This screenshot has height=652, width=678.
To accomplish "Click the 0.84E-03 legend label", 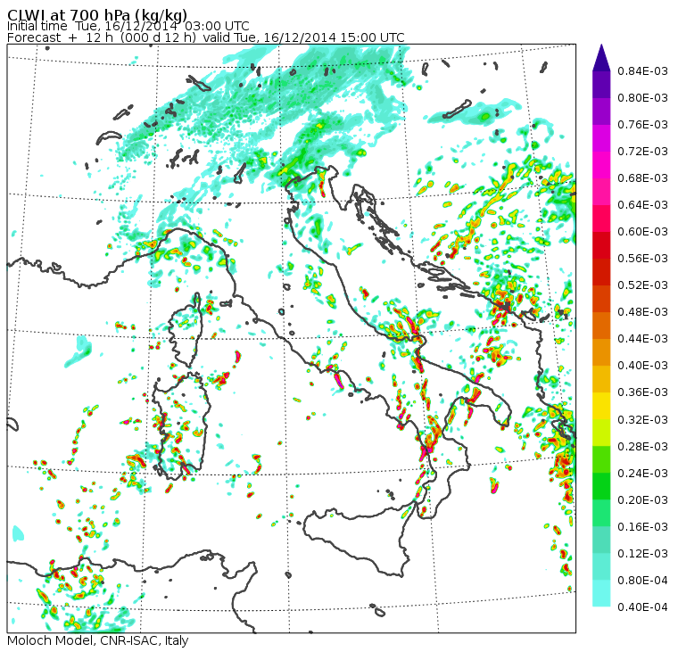I will click(642, 70).
